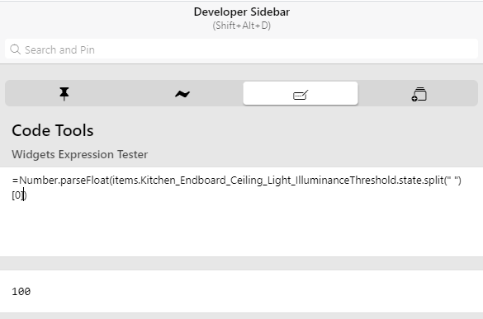
Task: Click the Shift+Alt+D shortcut hint
Action: tap(241, 26)
